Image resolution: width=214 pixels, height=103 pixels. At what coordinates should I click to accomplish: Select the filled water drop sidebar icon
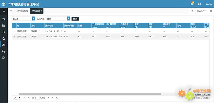coord(4,39)
